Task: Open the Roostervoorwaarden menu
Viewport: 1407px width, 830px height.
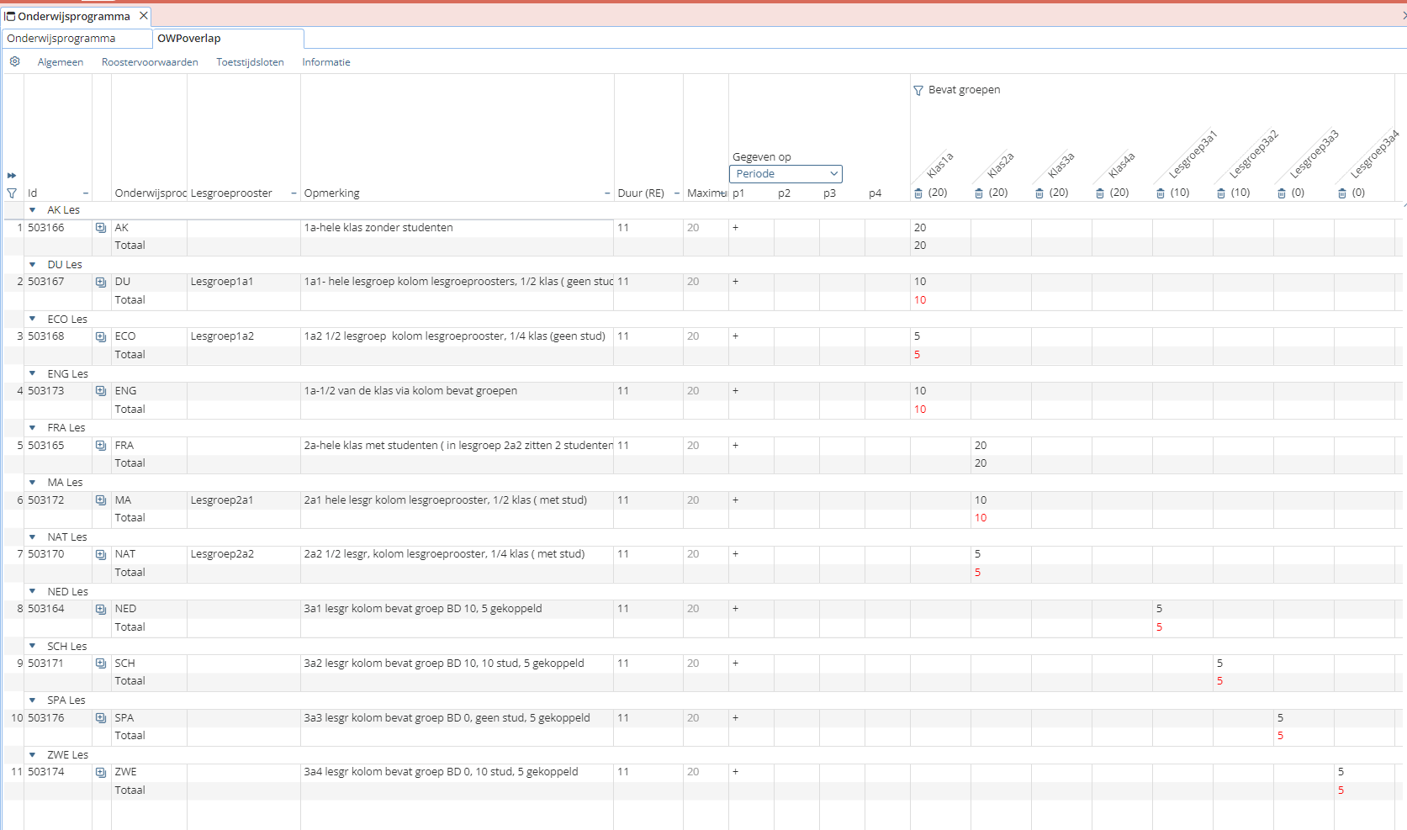Action: (150, 62)
